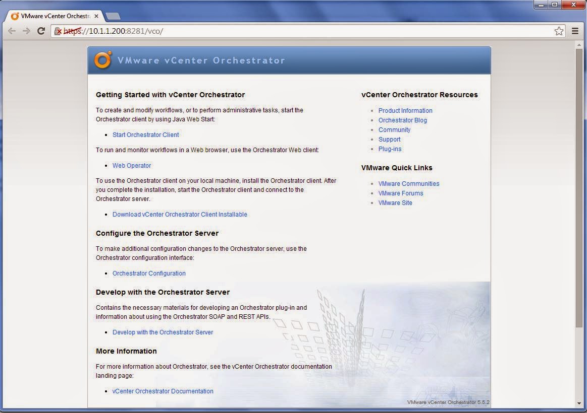The image size is (587, 413).
Task: Open the Chrome menu hamburger icon
Action: click(x=575, y=31)
